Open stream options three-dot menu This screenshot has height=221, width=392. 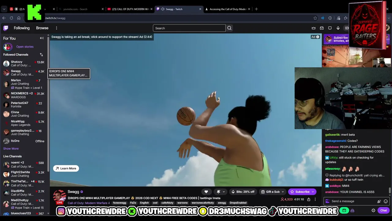315,200
